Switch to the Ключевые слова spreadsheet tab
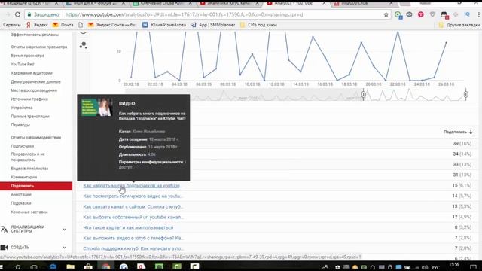Screen dimensions: 482x271 point(162,3)
